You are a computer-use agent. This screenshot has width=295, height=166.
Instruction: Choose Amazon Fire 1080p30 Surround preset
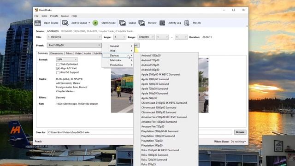pos(159,122)
